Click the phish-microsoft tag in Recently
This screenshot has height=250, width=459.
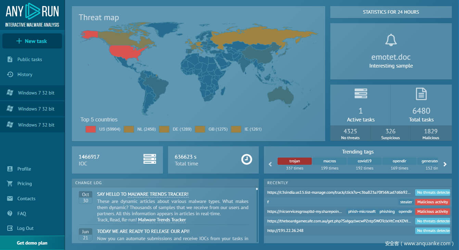coord(362,211)
